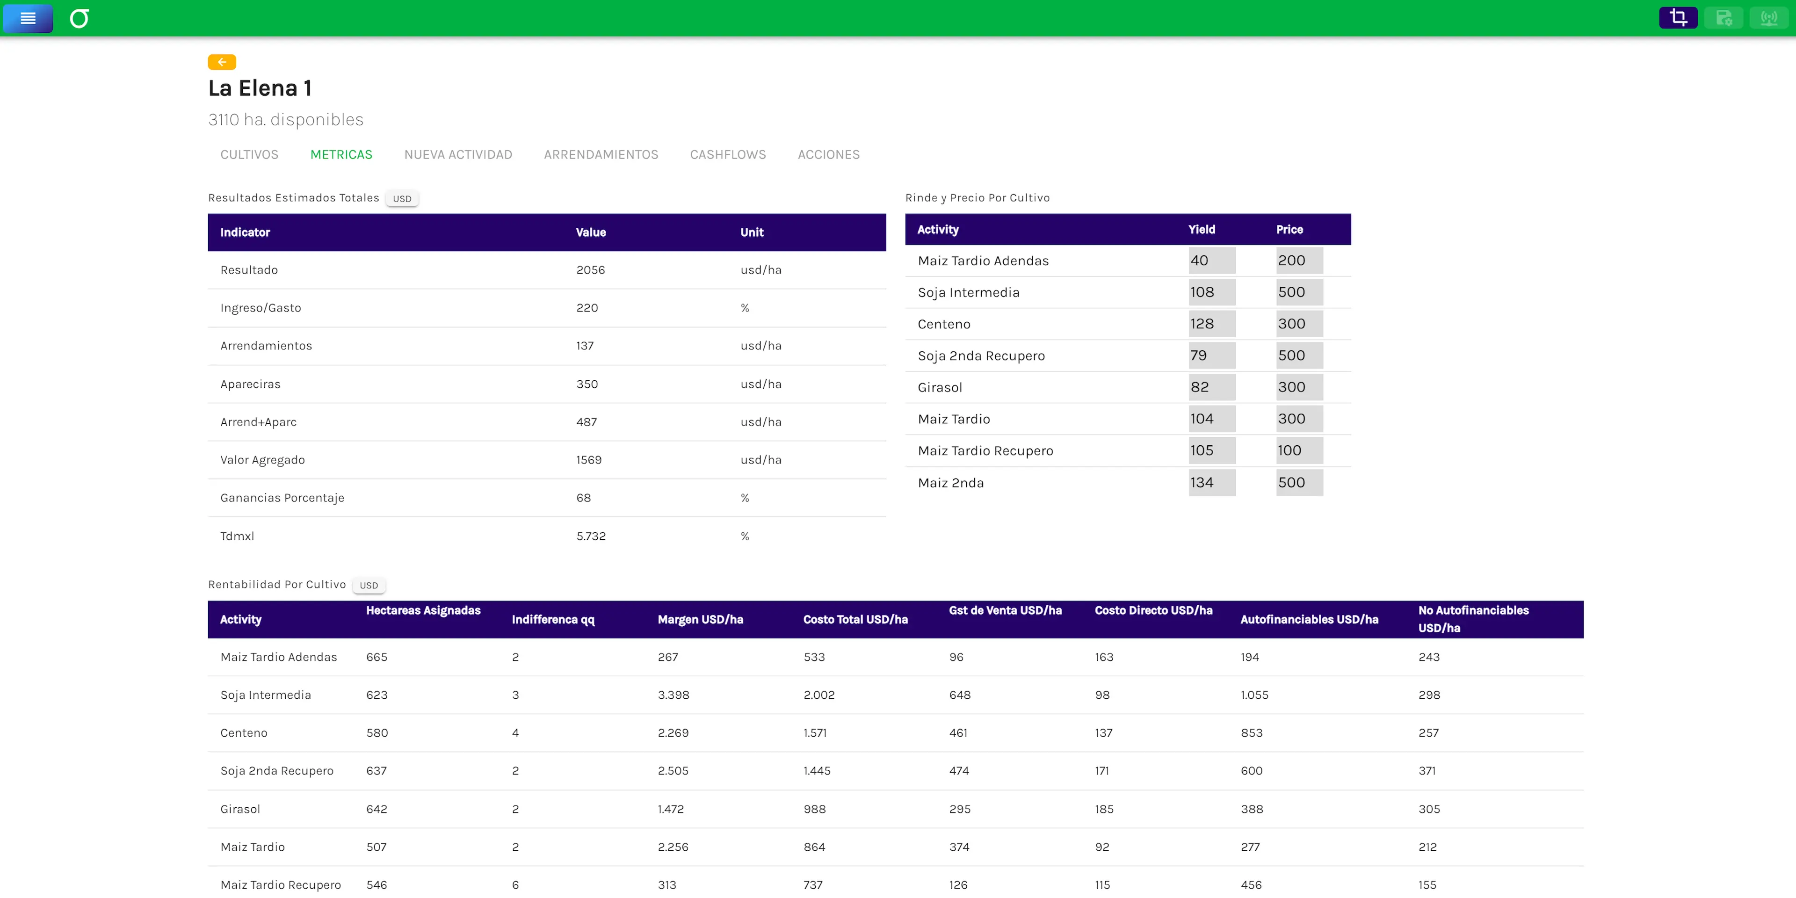This screenshot has width=1796, height=898.
Task: Open the hamburger navigation menu
Action: click(28, 19)
